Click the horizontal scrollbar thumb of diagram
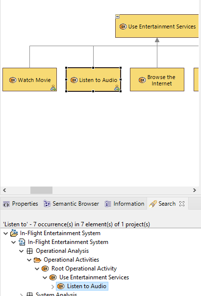The image size is (201, 296). 41,190
